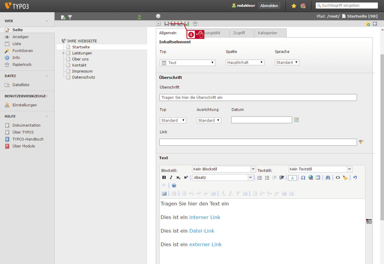
Task: Click the Abmelden logout button
Action: 269,6
